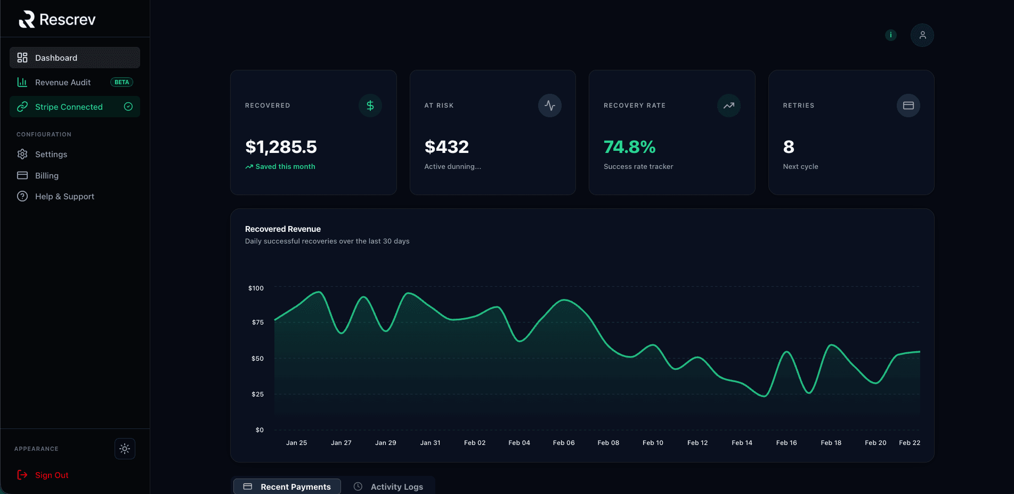Screen dimensions: 1014x494
Task: Sign Out of the account
Action: tap(52, 475)
